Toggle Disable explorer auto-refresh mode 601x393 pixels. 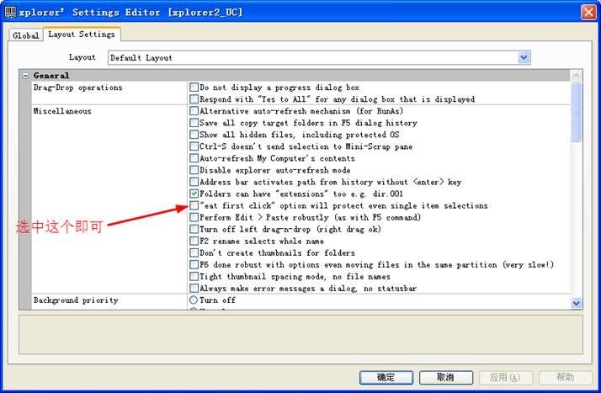pos(194,170)
